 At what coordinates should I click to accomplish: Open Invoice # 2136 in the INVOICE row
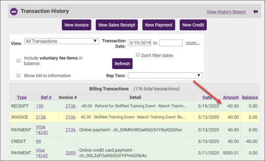71,117
